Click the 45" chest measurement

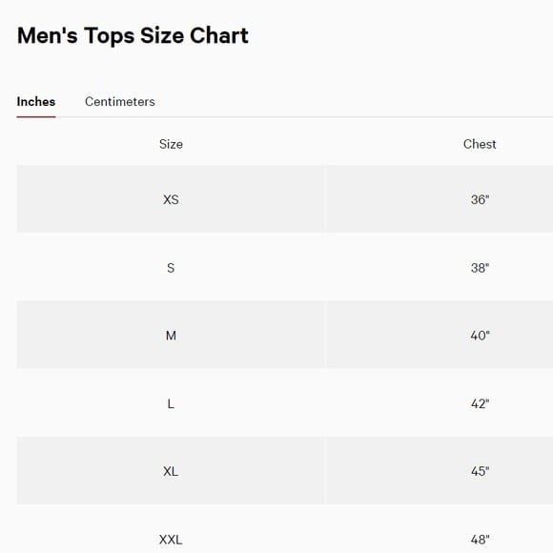(x=480, y=471)
